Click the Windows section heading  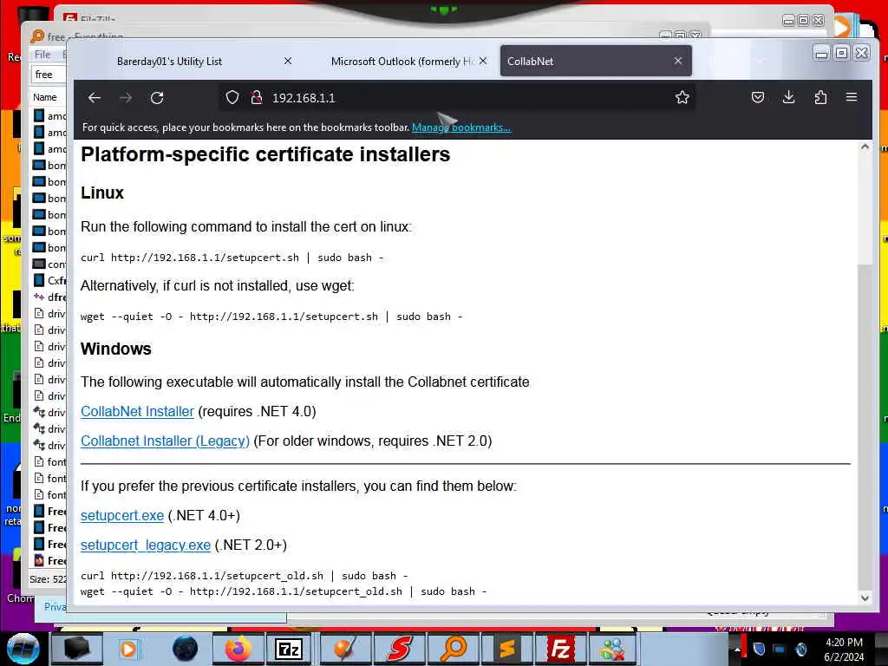point(116,349)
